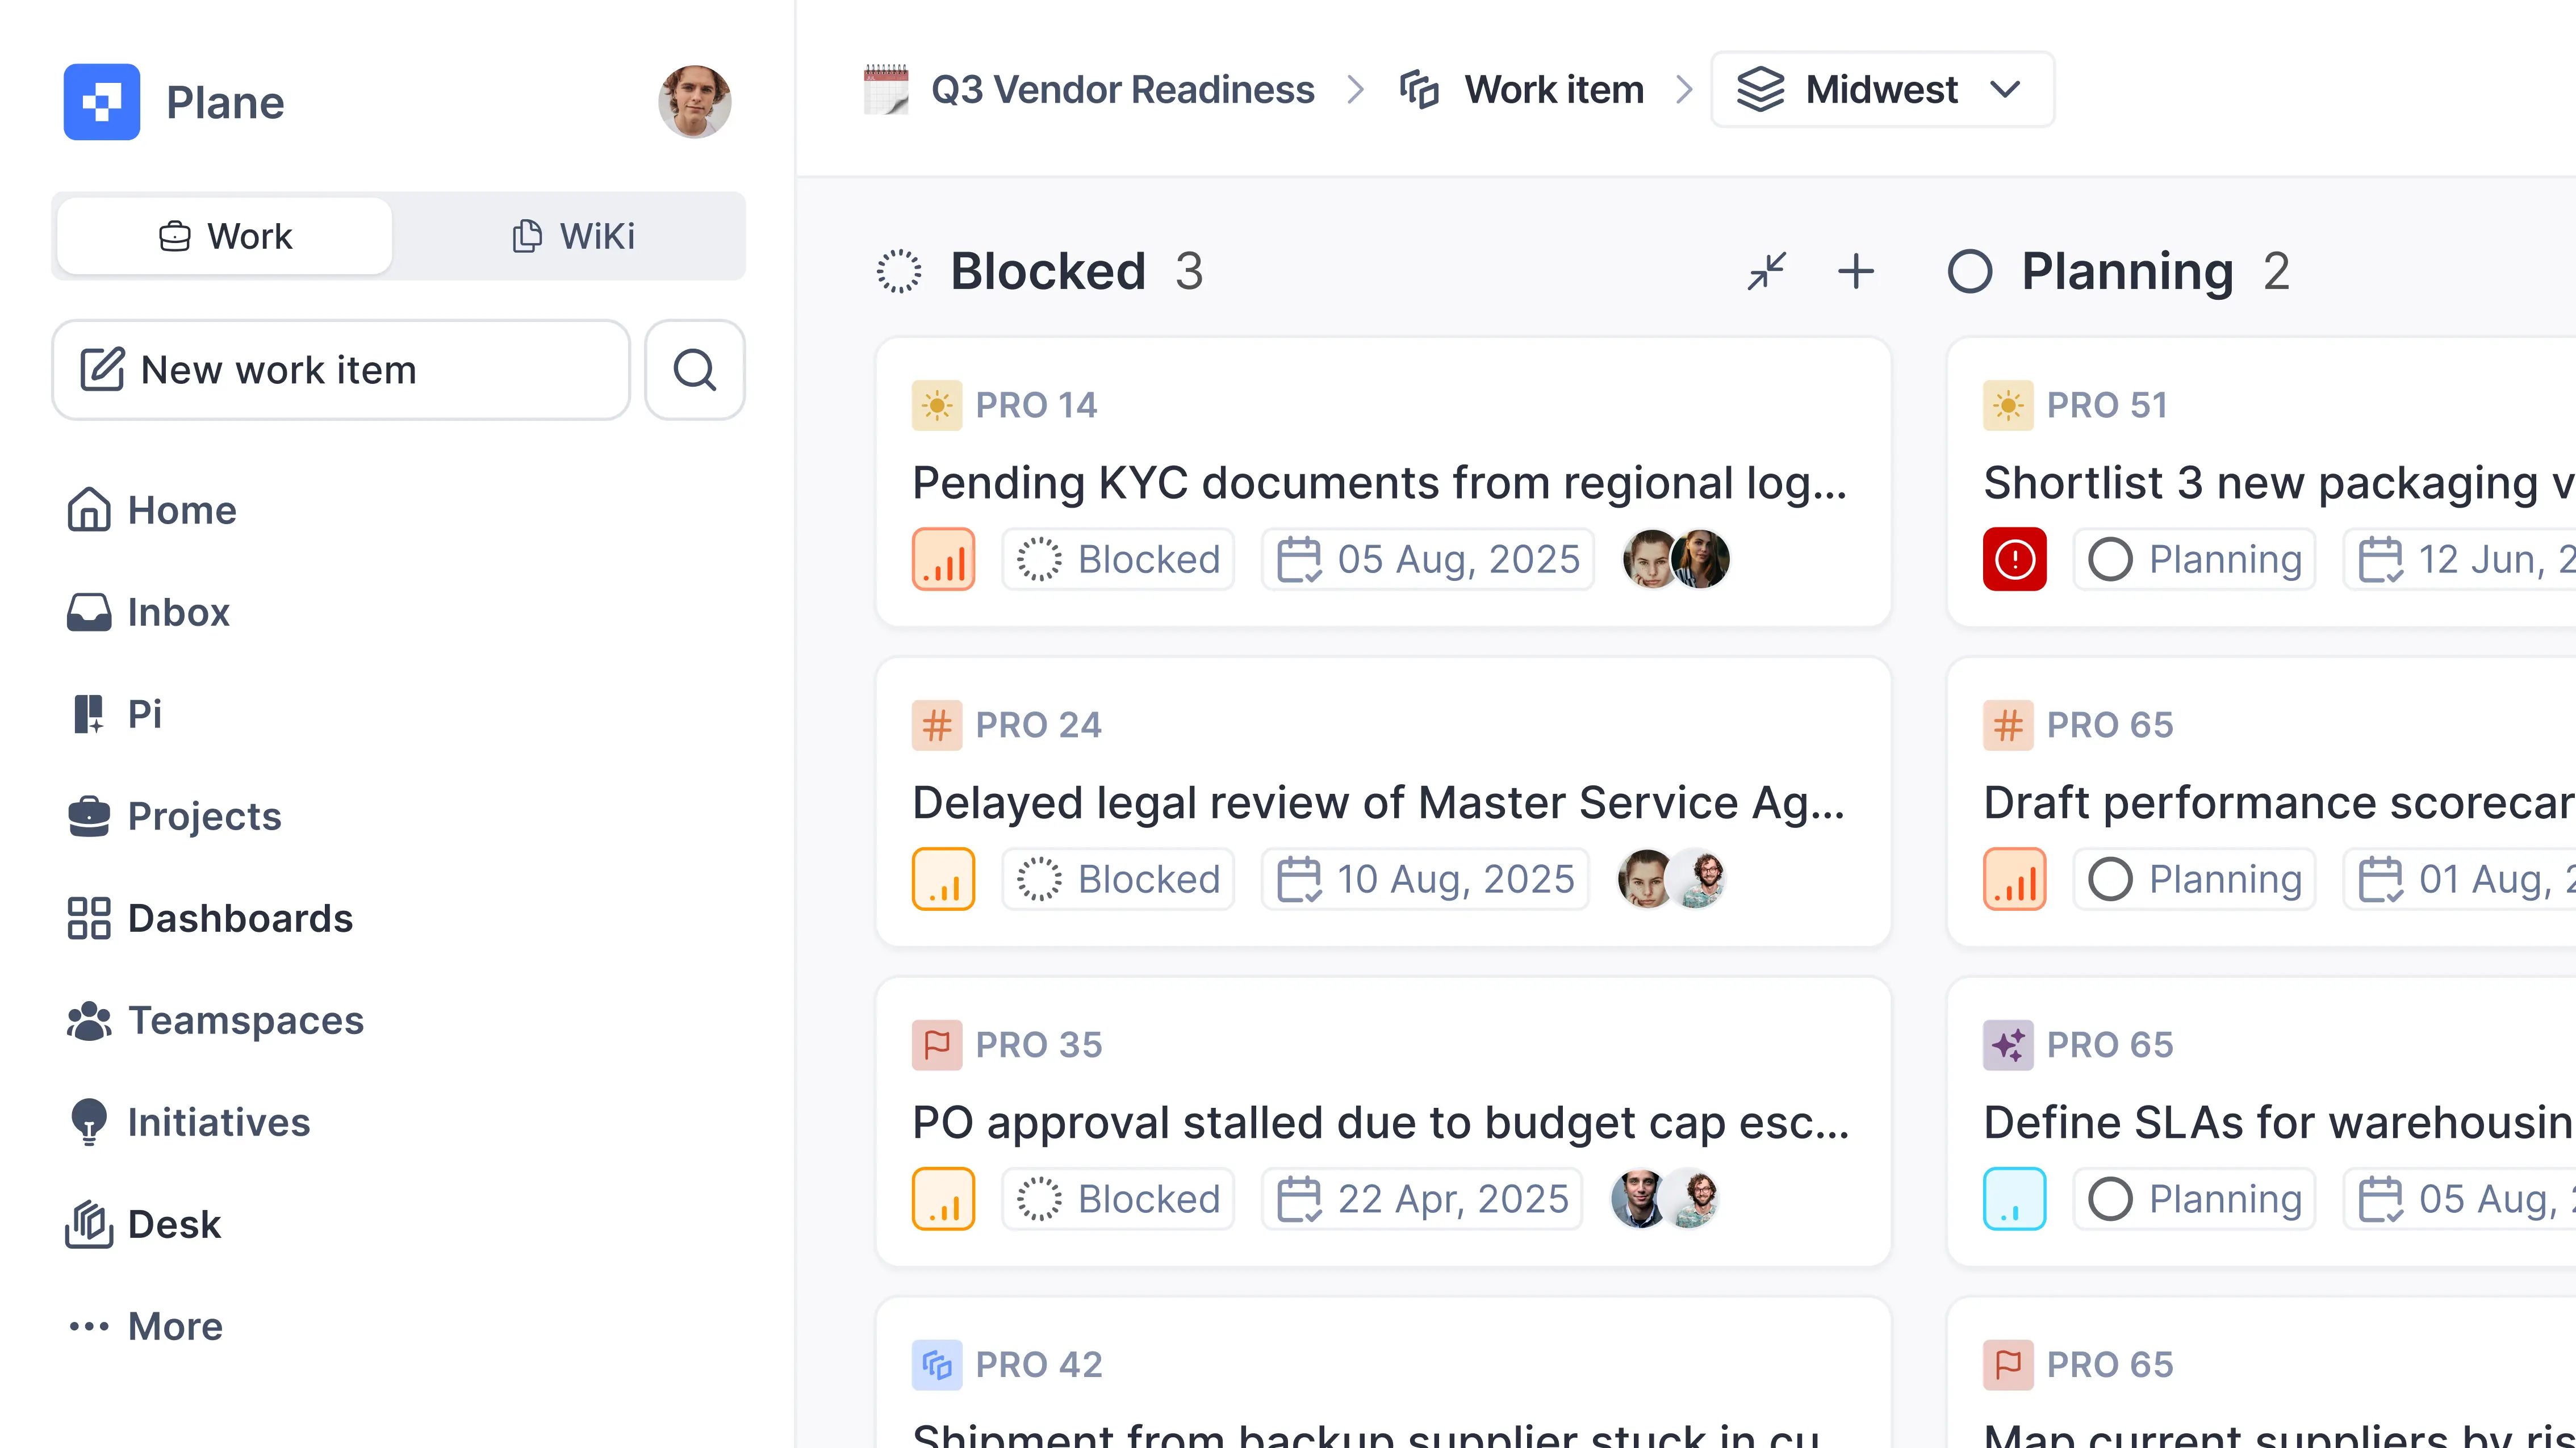Switch to the WiKi tab
Image resolution: width=2576 pixels, height=1448 pixels.
[x=573, y=236]
